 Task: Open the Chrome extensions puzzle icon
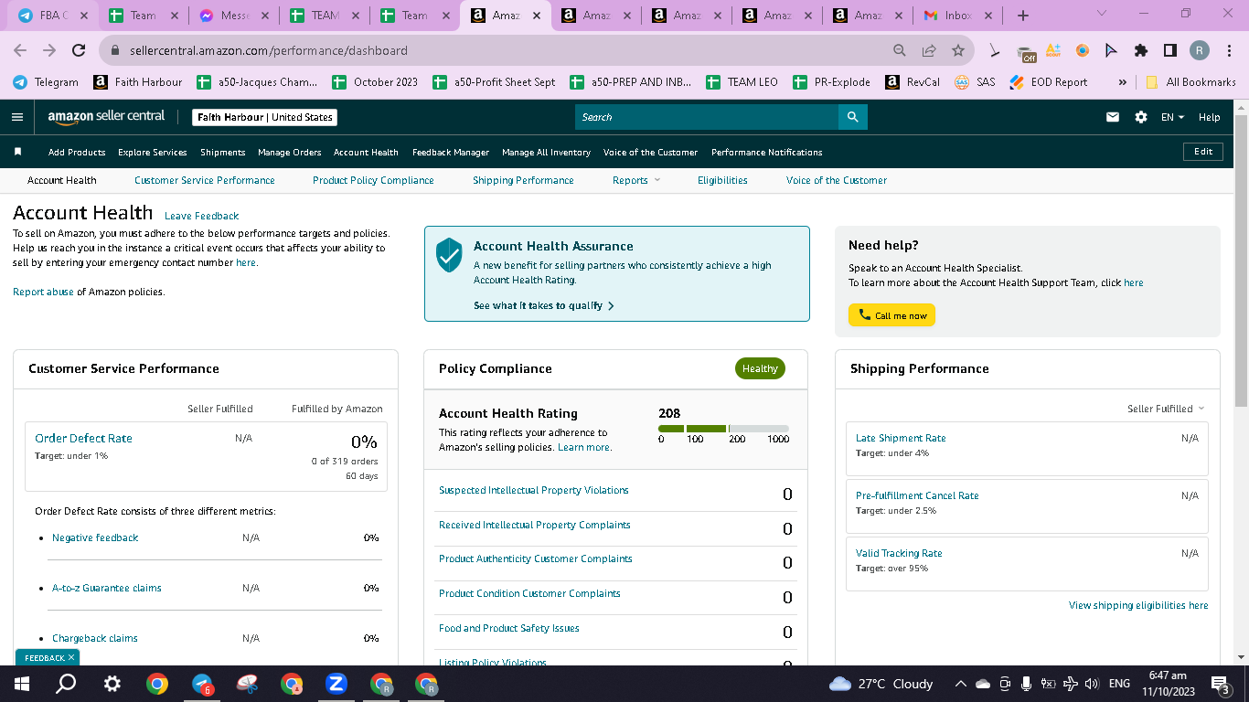tap(1141, 51)
